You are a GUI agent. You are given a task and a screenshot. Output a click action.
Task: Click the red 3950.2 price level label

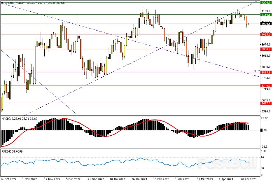pyautogui.click(x=266, y=49)
